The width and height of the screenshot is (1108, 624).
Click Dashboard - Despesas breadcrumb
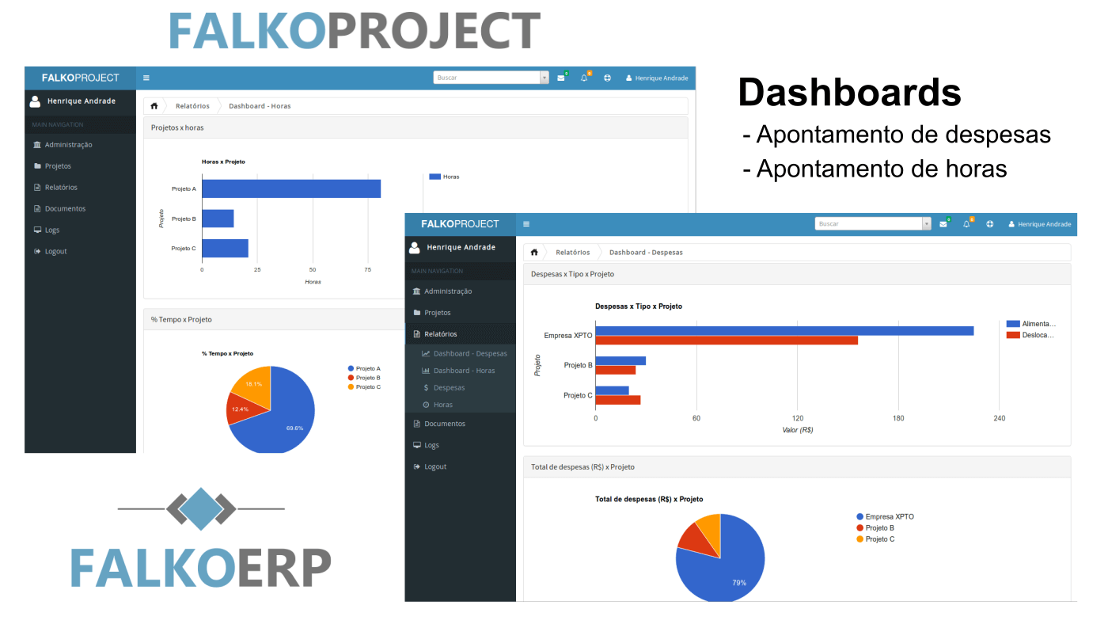point(646,252)
